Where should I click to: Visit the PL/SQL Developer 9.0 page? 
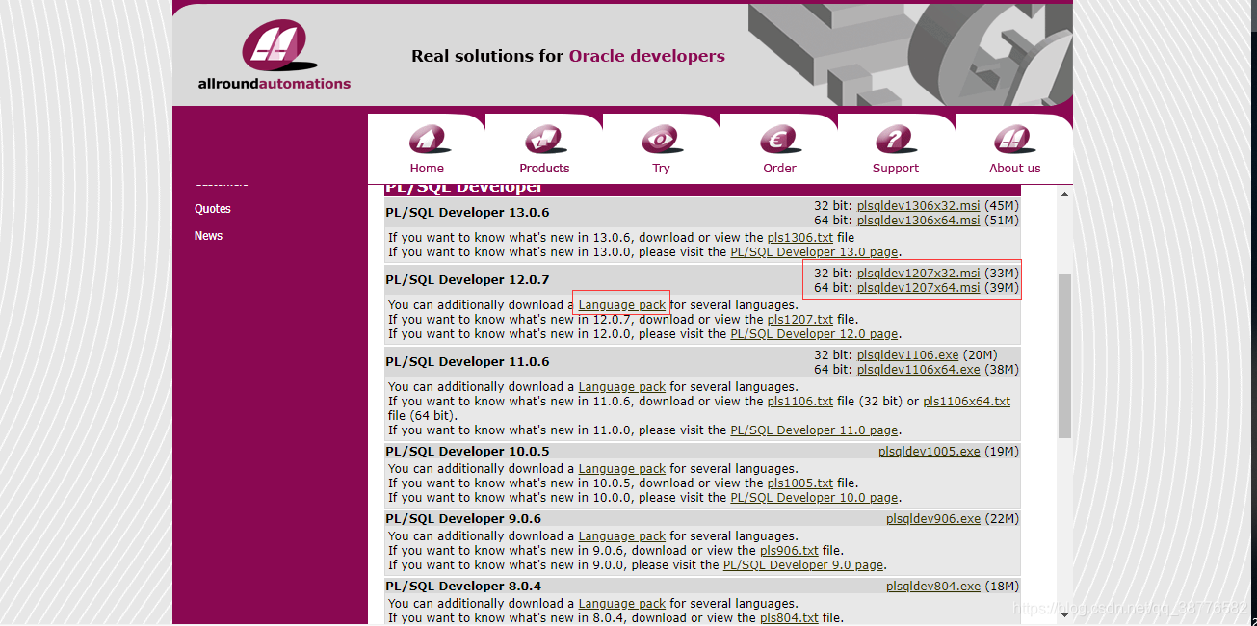tap(803, 564)
